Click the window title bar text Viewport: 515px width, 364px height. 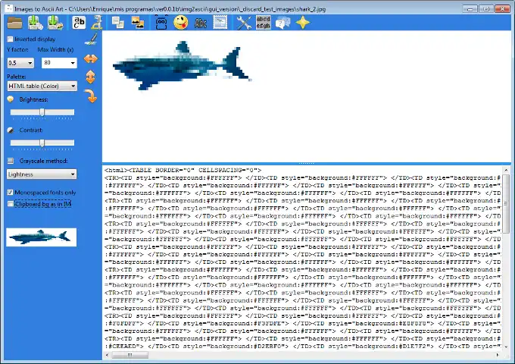coord(170,9)
